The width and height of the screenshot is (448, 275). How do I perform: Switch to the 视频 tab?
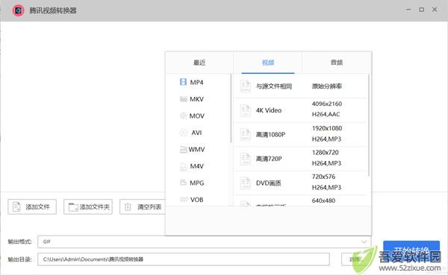[x=268, y=63]
